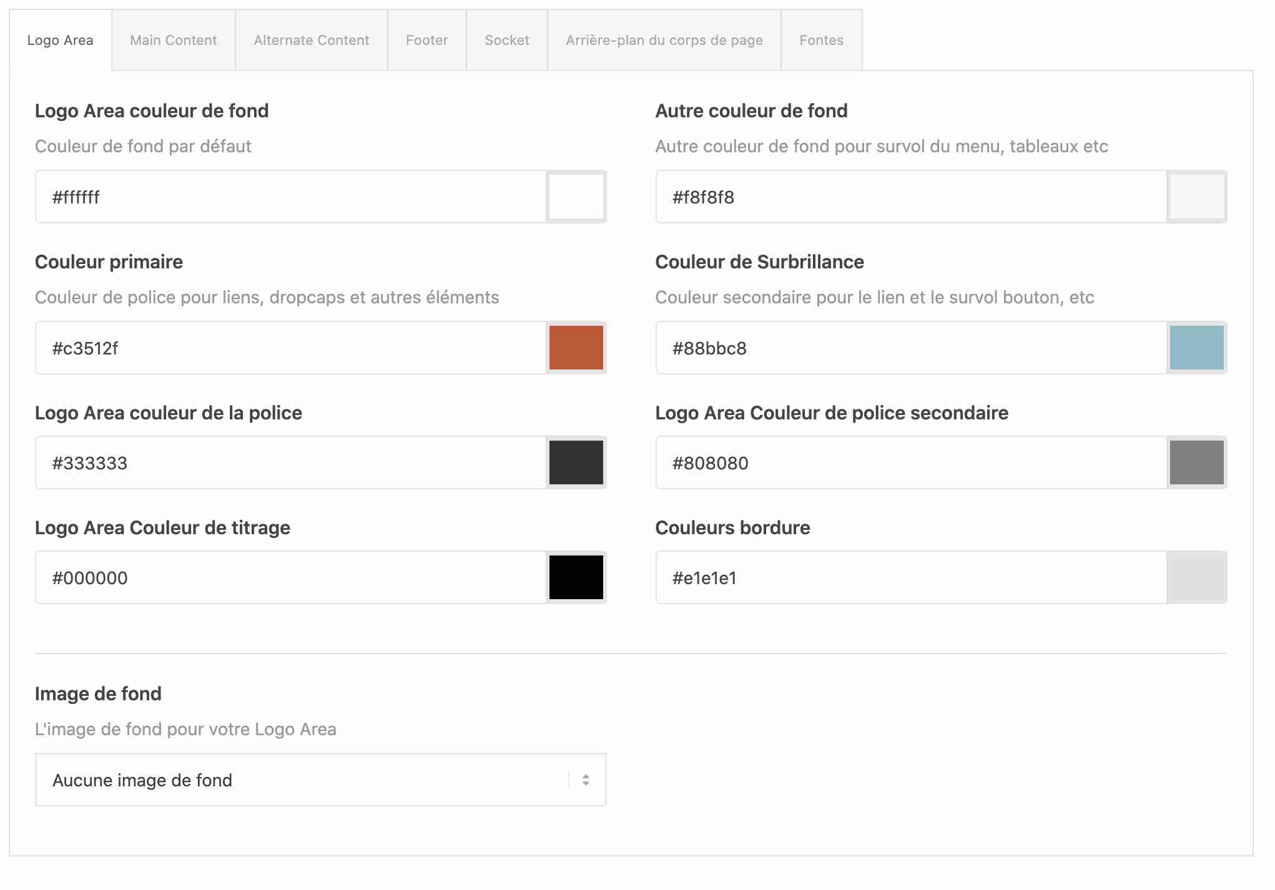Select the Footer tab
The height and width of the screenshot is (890, 1275).
(426, 40)
